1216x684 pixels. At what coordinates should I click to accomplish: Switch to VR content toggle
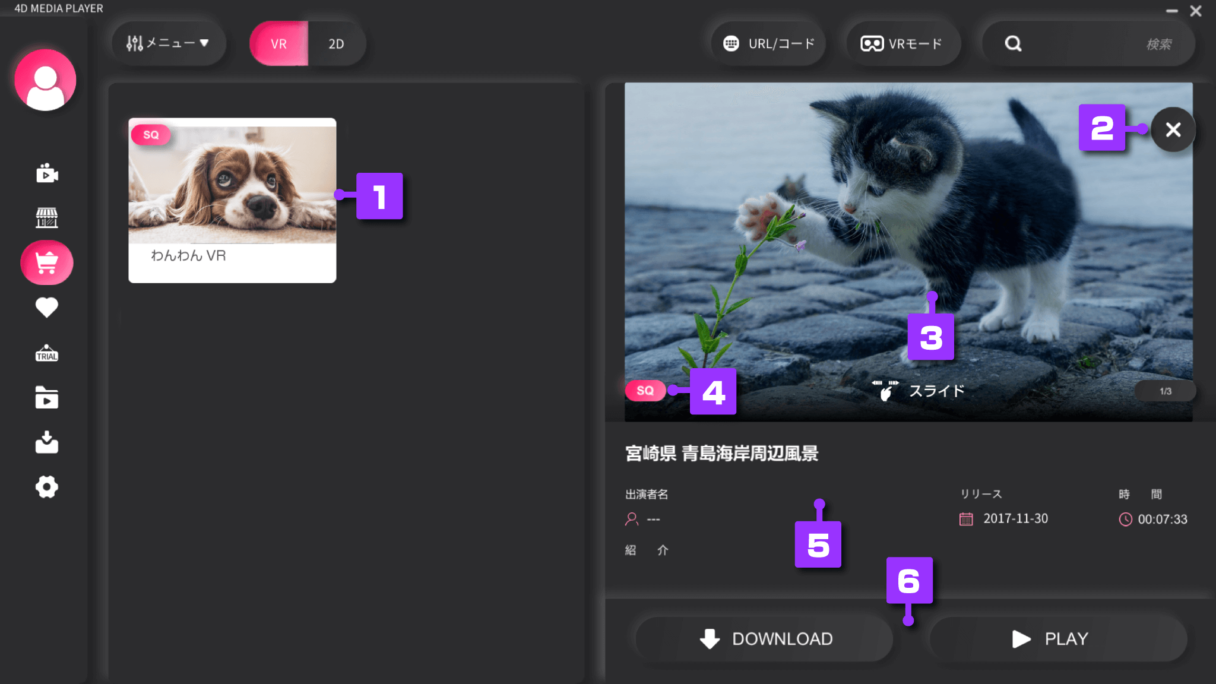(x=278, y=44)
